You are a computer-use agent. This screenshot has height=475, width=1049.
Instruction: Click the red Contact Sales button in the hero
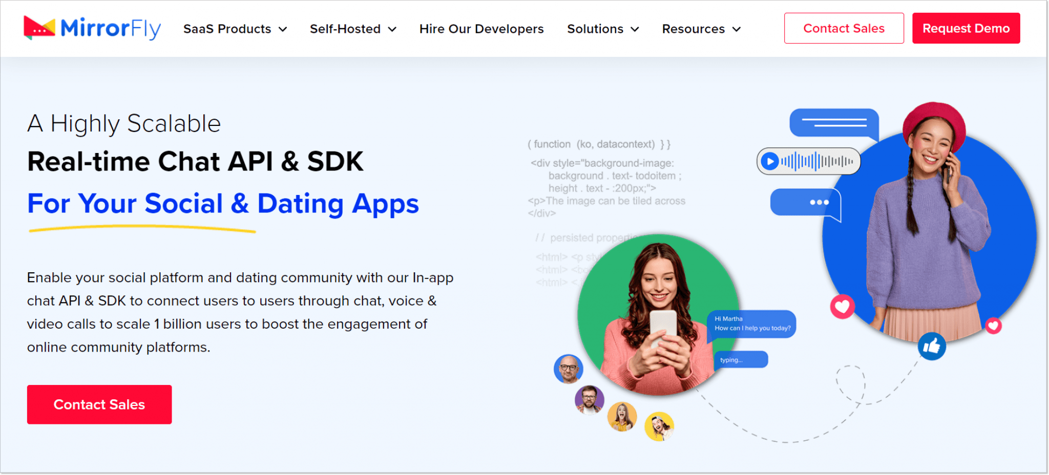coord(99,404)
